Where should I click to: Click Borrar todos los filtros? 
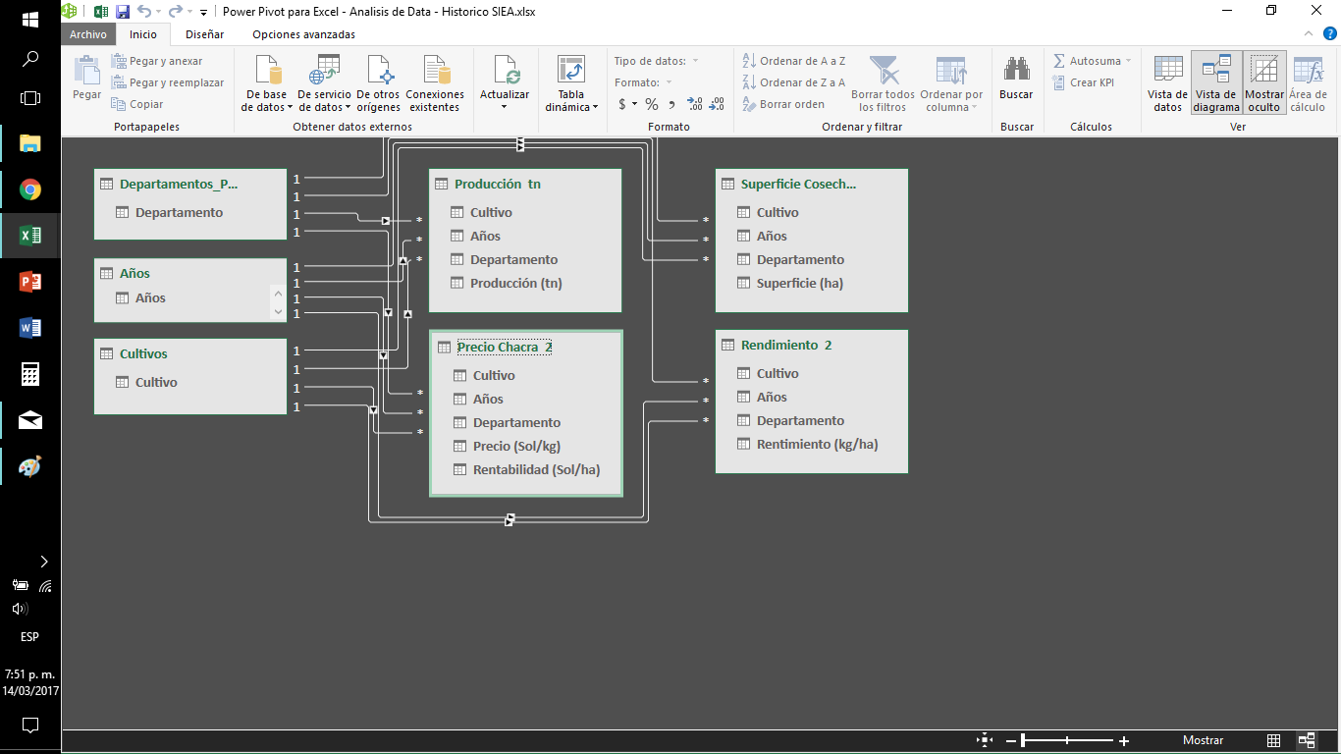[883, 83]
